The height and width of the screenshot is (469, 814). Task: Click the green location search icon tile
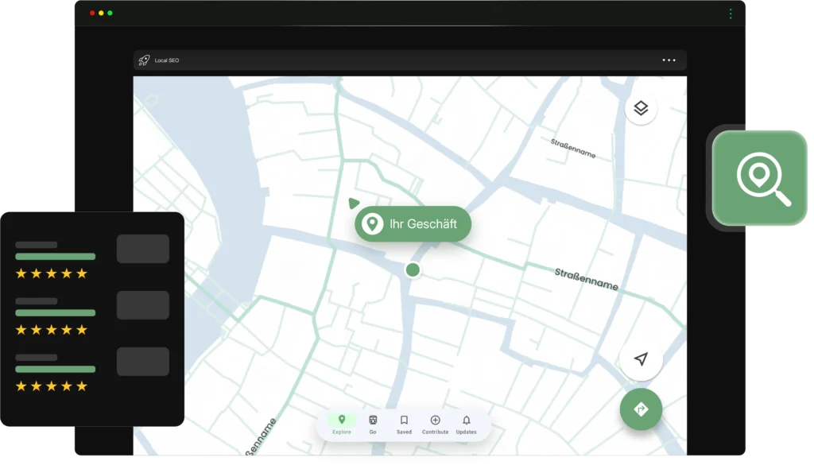760,178
